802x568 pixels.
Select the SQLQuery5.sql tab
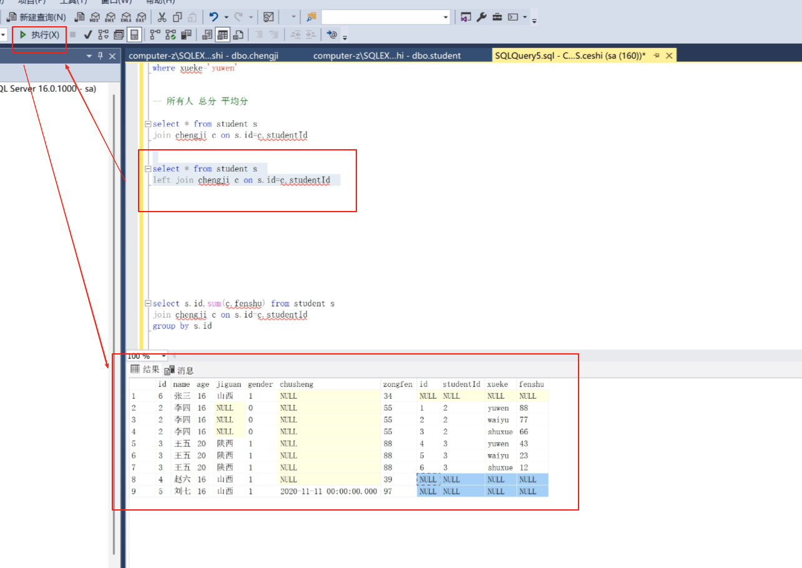point(570,56)
